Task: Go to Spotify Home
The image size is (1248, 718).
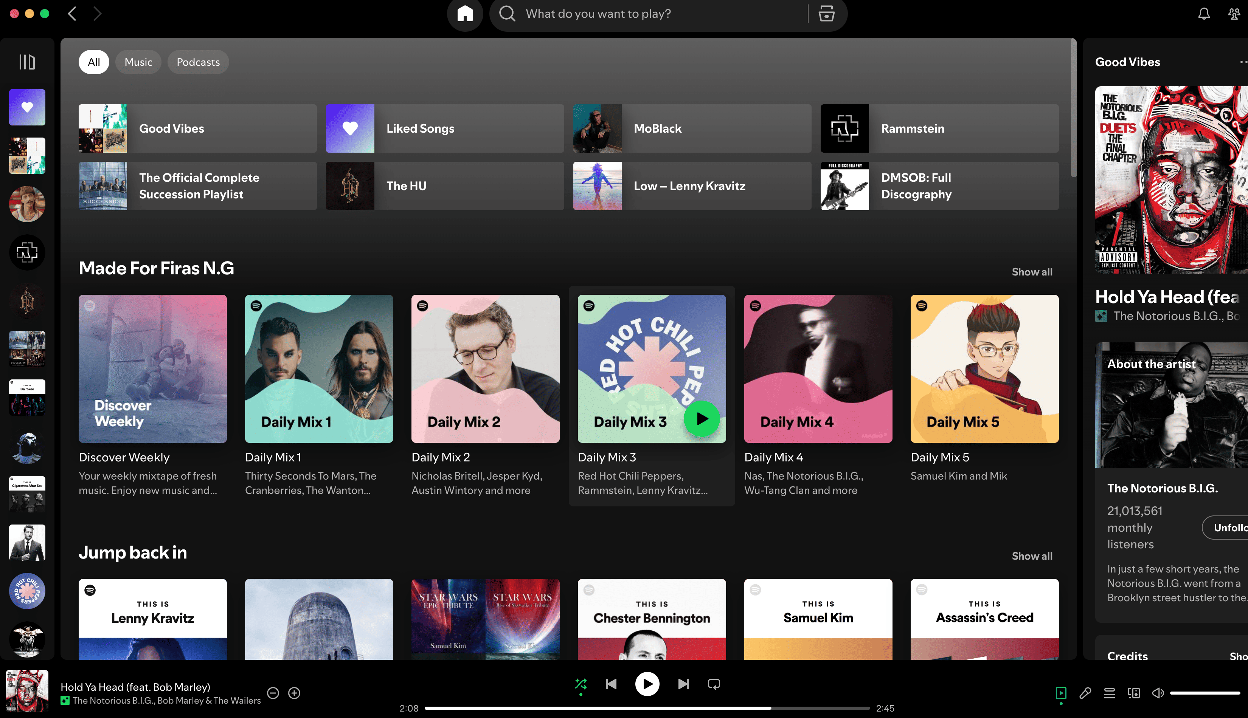Action: 465,14
